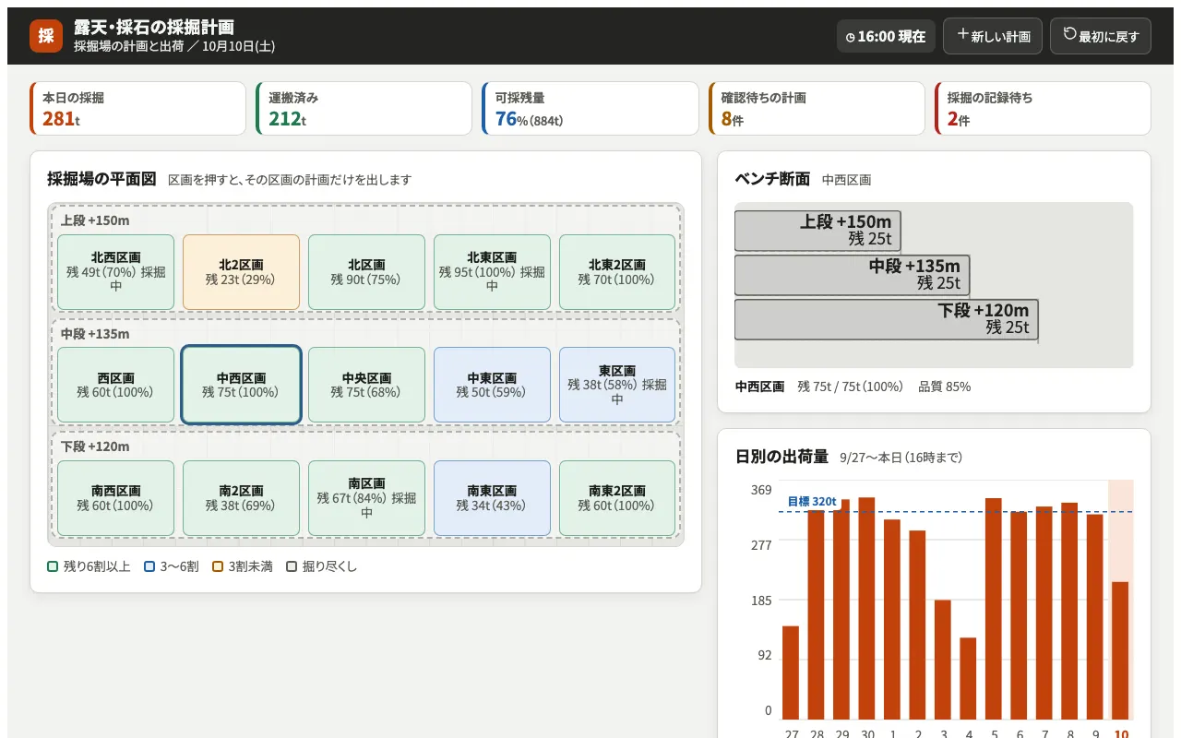The height and width of the screenshot is (738, 1181).
Task: Click the clock icon beside 16:00 現在
Action: tap(851, 37)
